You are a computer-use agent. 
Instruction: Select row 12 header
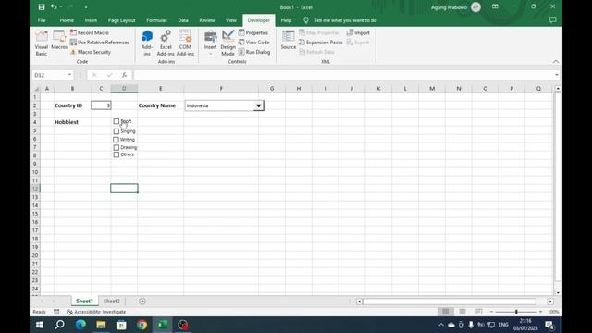35,189
